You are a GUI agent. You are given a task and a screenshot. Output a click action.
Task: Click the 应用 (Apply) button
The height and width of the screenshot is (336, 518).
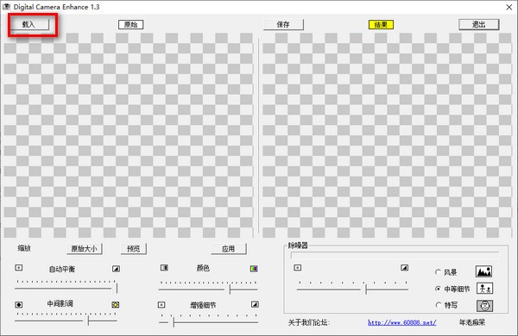229,249
